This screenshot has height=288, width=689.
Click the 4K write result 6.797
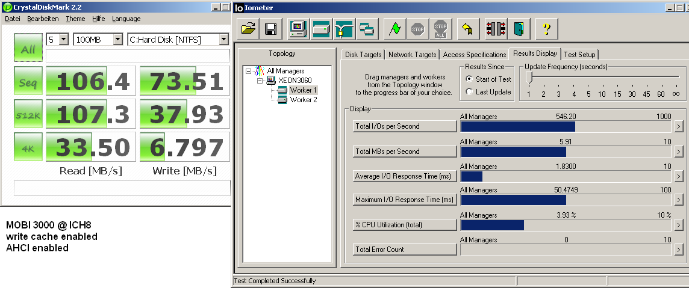(x=184, y=147)
